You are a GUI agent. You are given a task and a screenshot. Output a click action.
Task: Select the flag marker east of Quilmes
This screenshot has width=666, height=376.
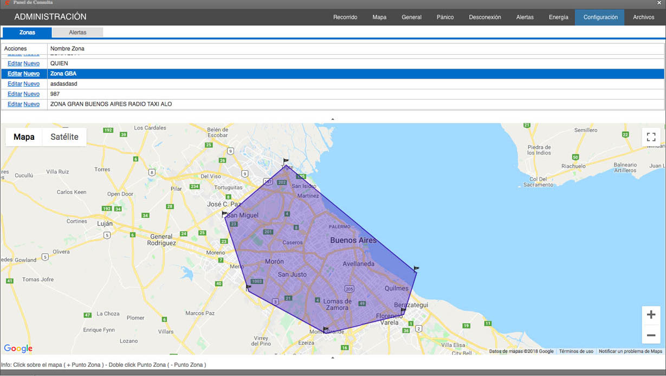(x=416, y=269)
